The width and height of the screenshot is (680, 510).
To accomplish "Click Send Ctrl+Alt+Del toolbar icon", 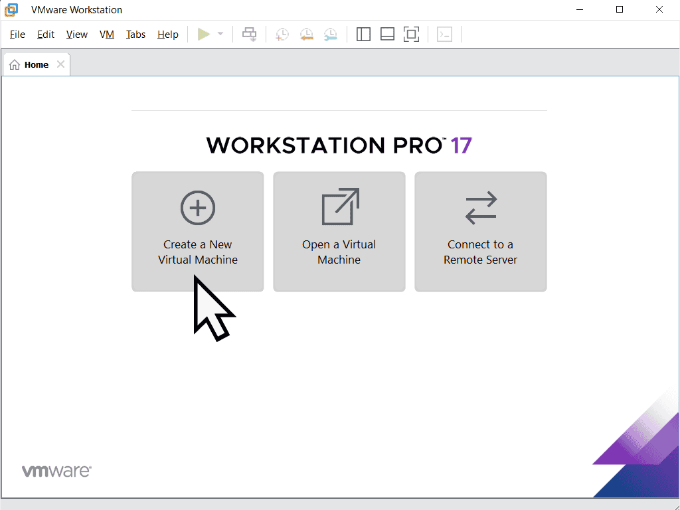I will [x=250, y=35].
